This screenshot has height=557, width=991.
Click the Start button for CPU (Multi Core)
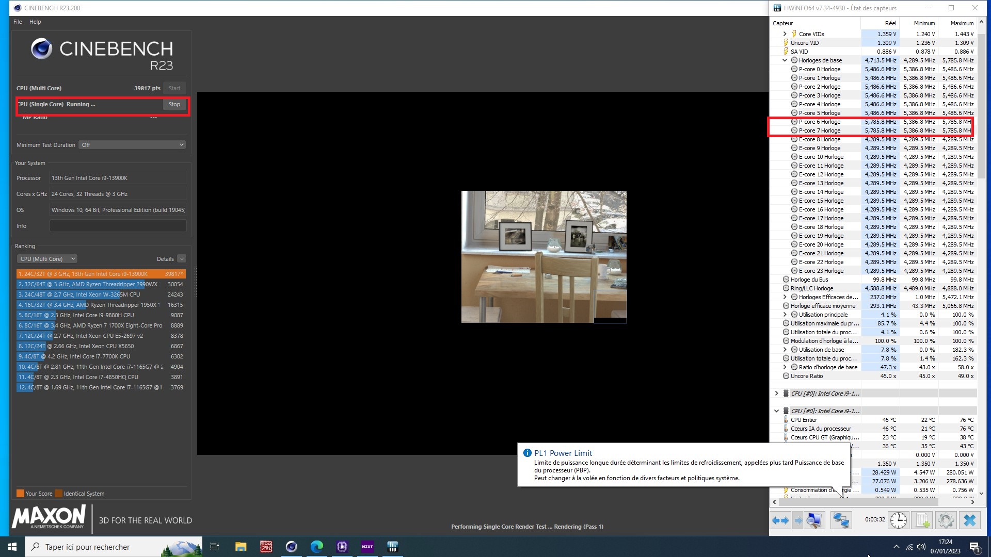(174, 88)
